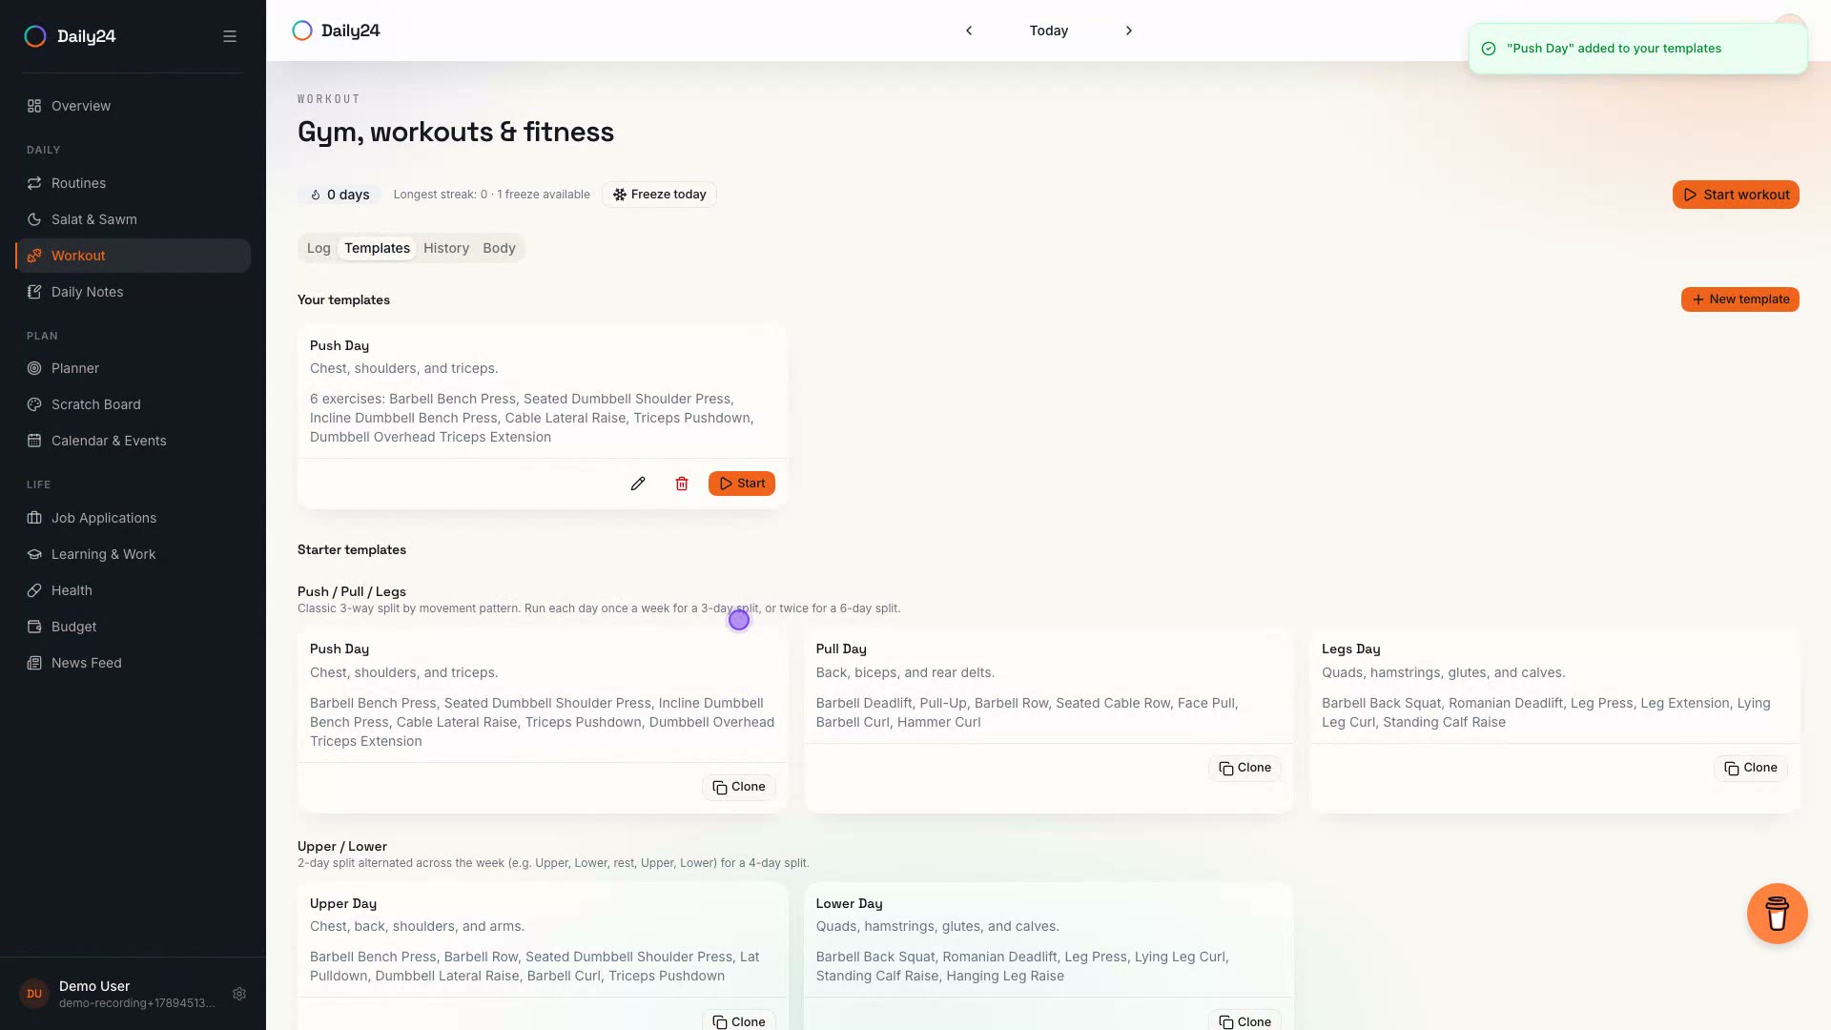
Task: Dismiss the "Push Day" added notification
Action: point(1637,49)
